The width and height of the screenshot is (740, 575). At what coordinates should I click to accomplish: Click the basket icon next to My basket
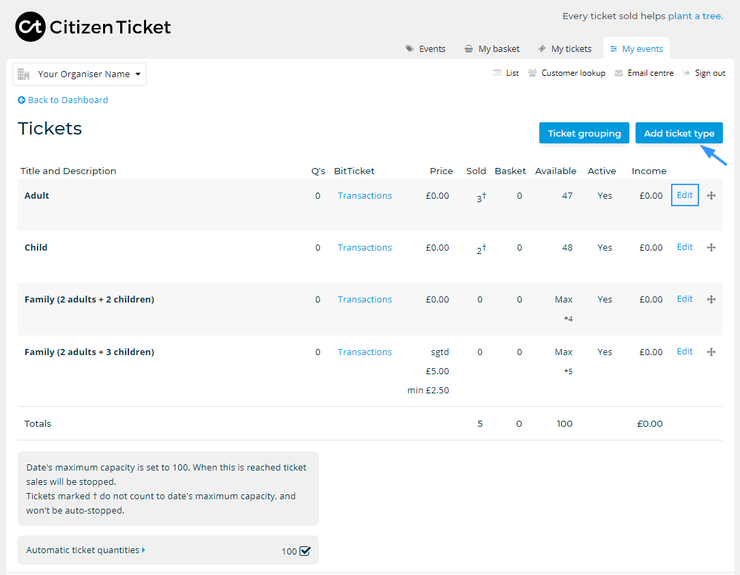(x=468, y=48)
